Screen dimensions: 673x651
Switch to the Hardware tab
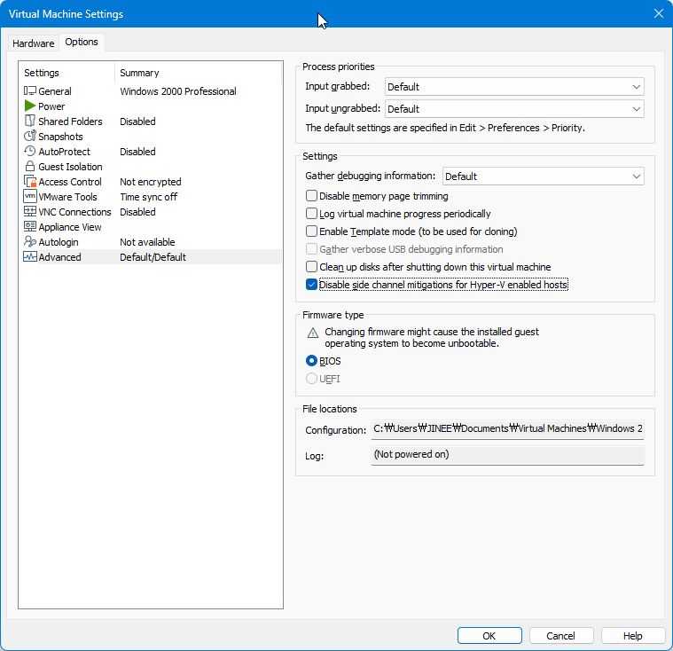33,43
